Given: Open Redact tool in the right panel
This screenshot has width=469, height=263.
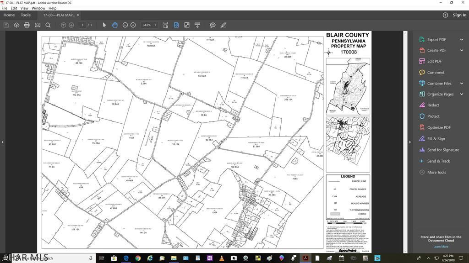Looking at the screenshot, I should pos(433,105).
